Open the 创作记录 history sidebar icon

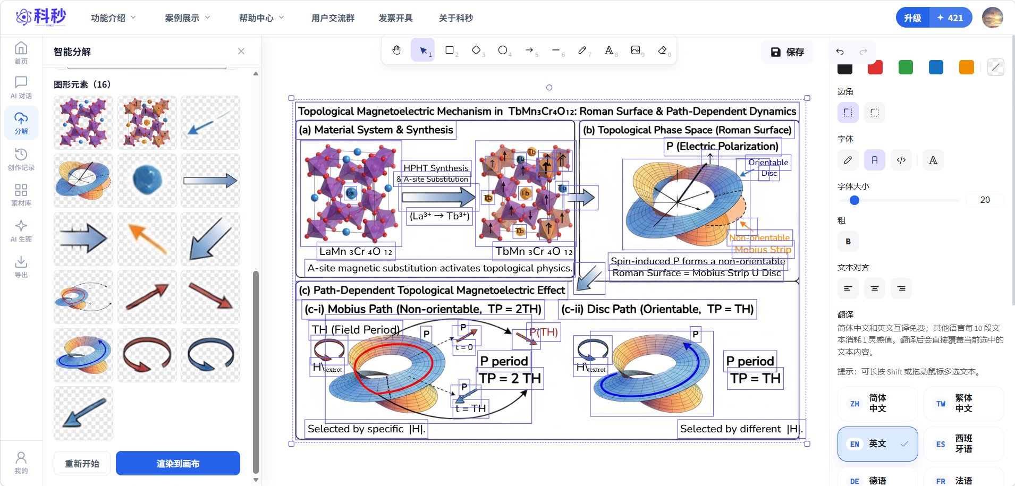(21, 159)
